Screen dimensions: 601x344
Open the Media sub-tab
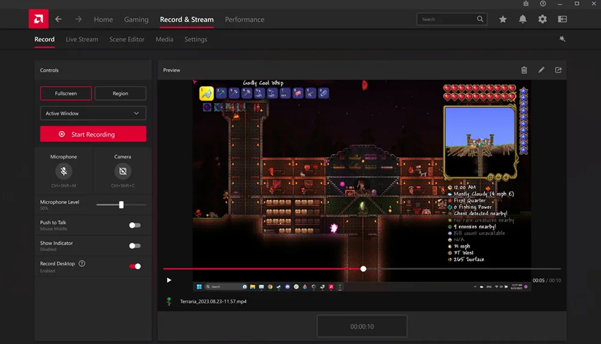point(165,40)
